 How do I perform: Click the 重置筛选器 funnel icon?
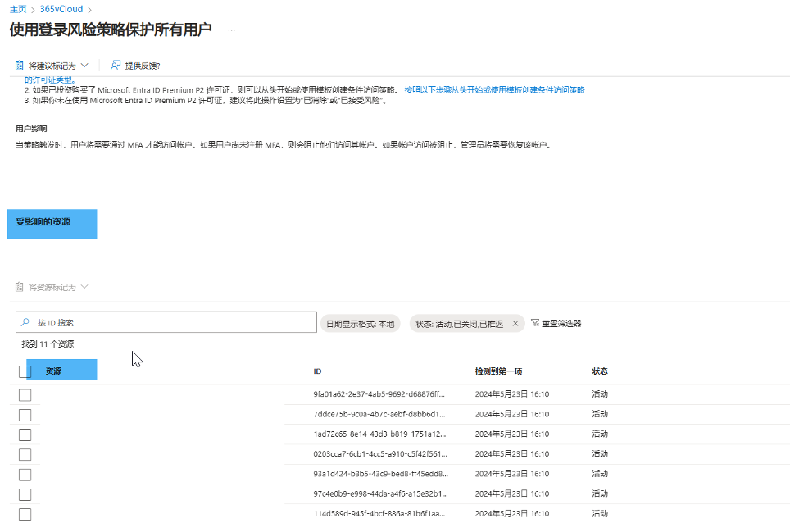tap(535, 322)
